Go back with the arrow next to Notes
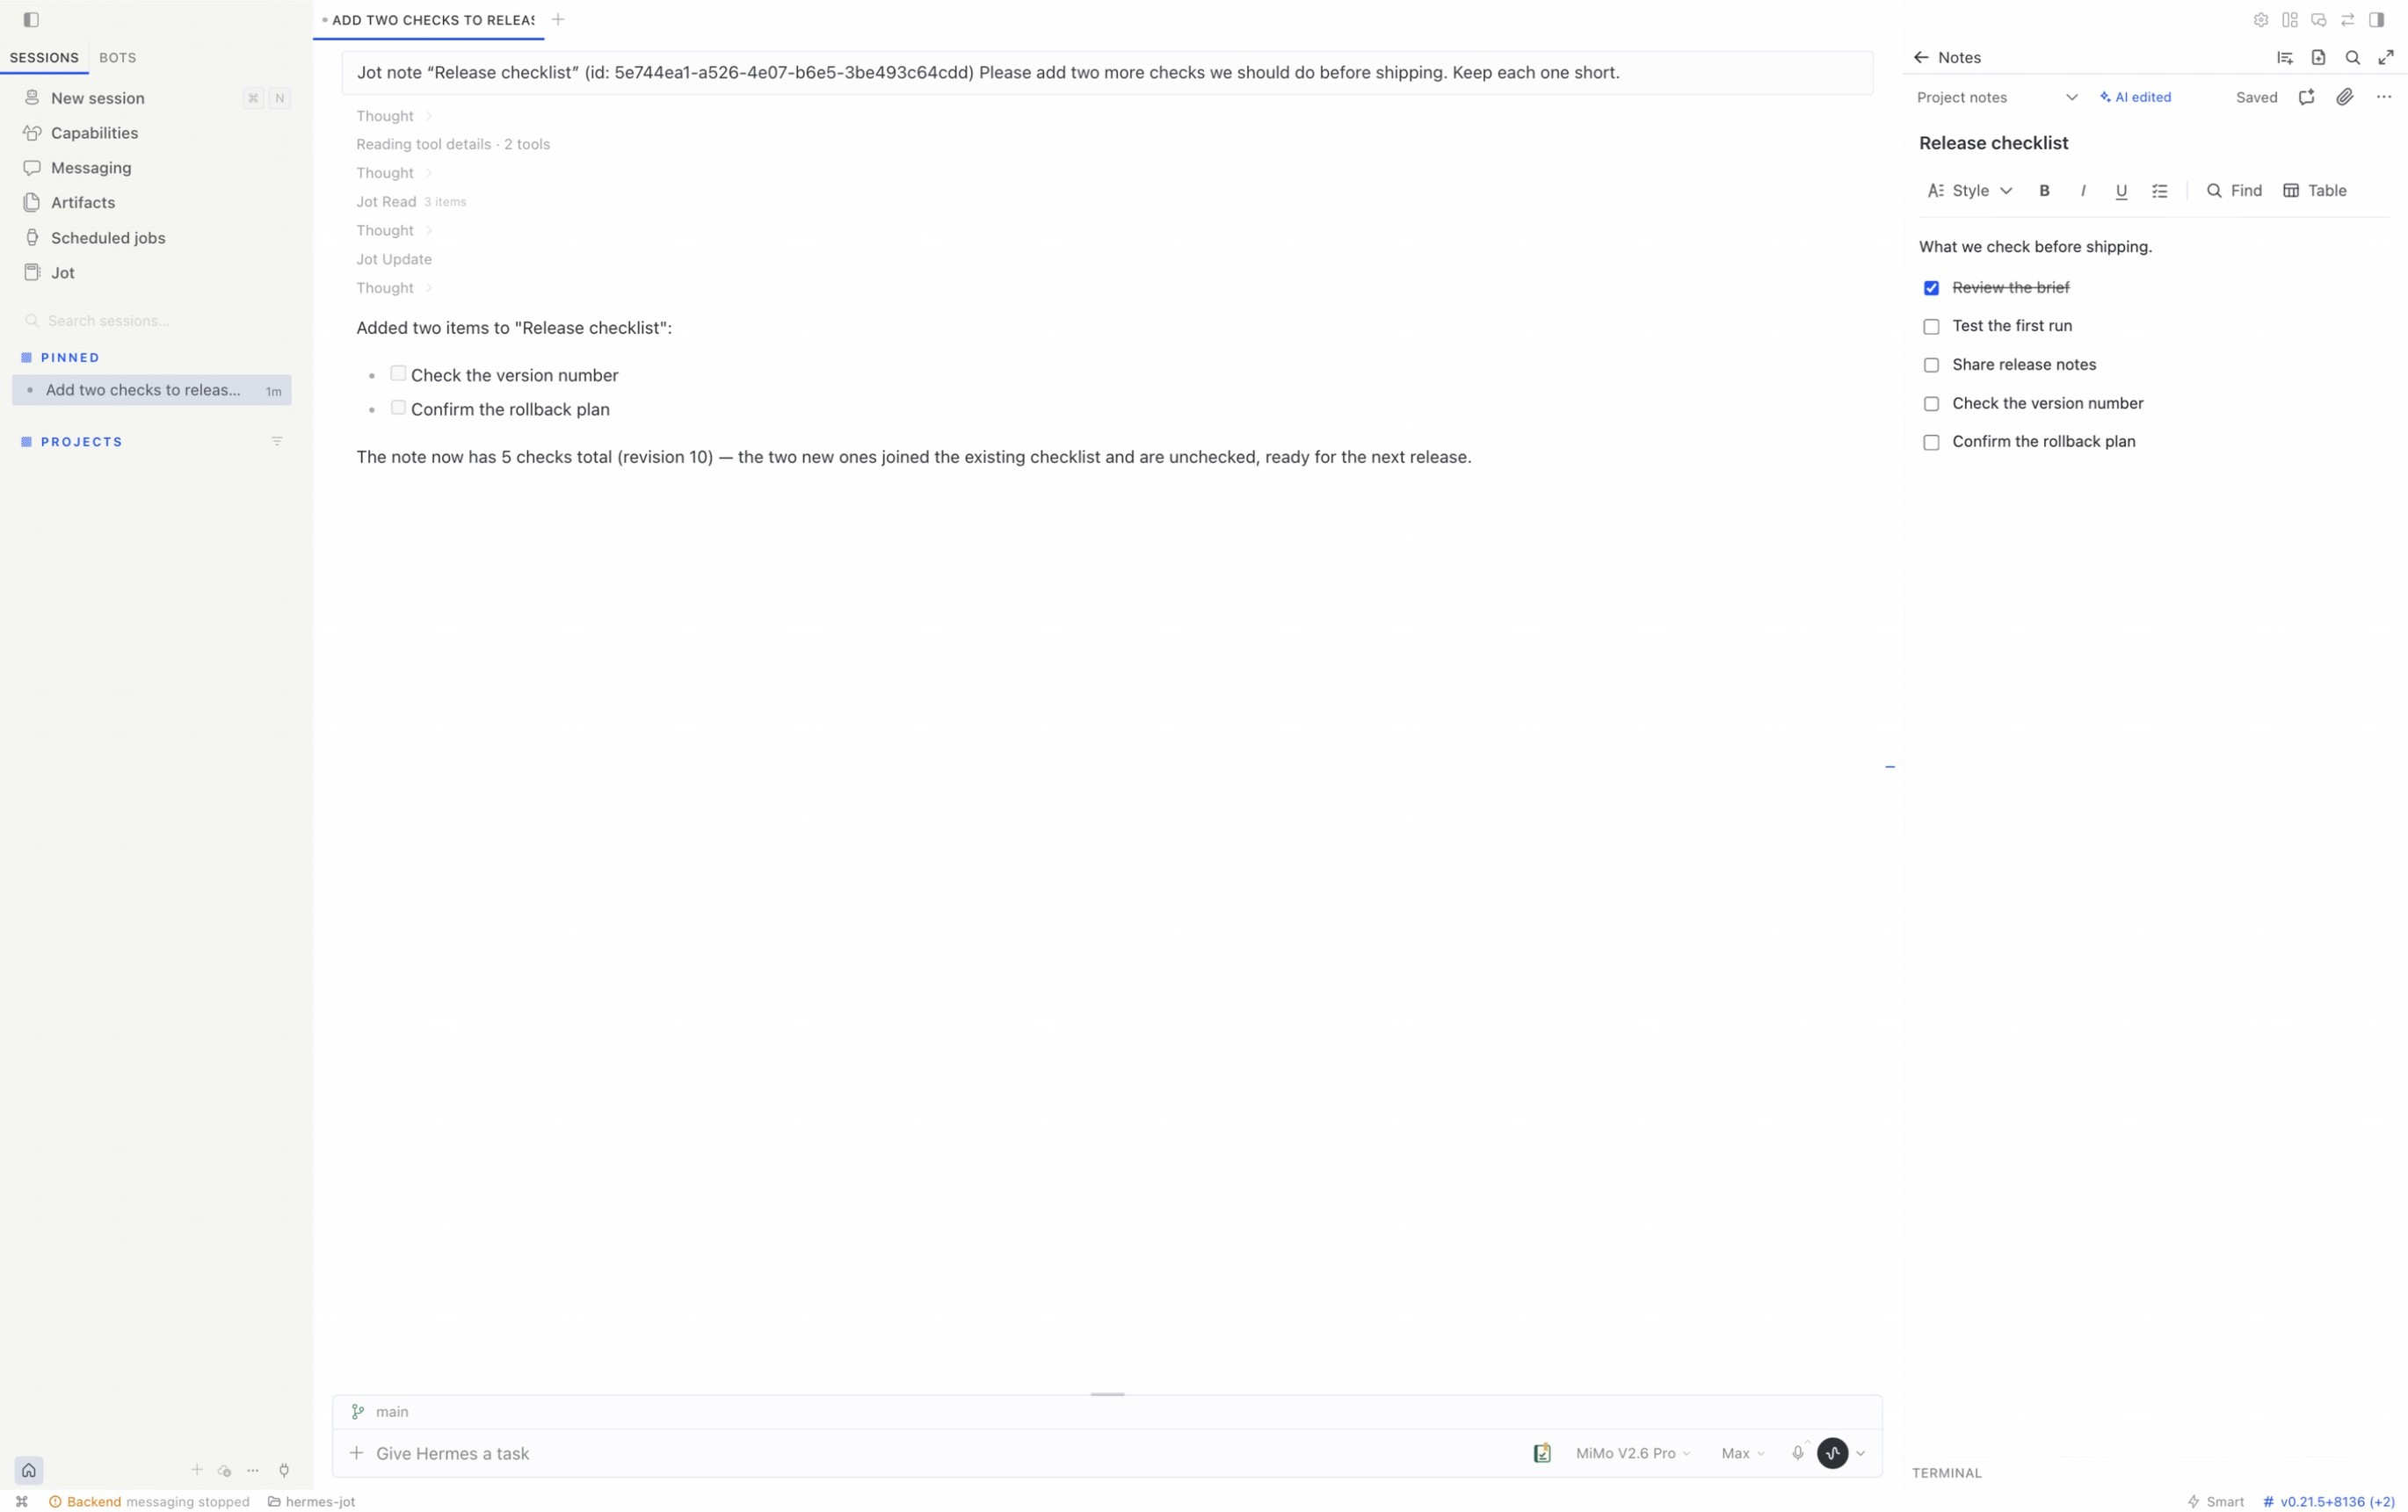 1920,57
